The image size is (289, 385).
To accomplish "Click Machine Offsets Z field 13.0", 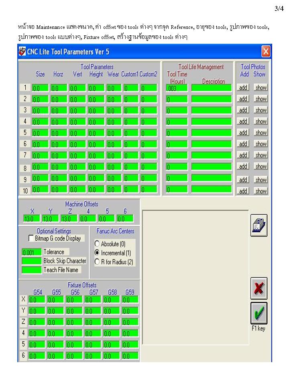I will tap(69, 219).
